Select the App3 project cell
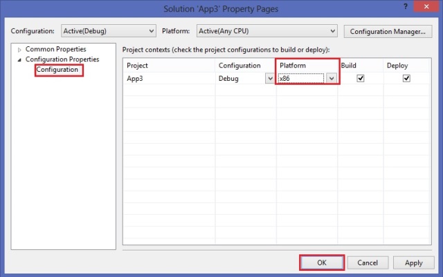Viewport: 443px width, 277px height. pyautogui.click(x=169, y=79)
